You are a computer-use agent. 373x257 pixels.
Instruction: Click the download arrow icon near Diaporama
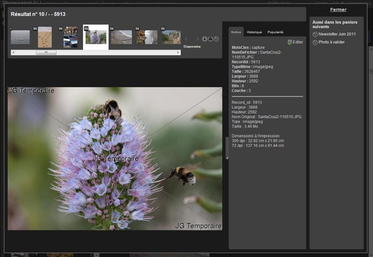205,39
